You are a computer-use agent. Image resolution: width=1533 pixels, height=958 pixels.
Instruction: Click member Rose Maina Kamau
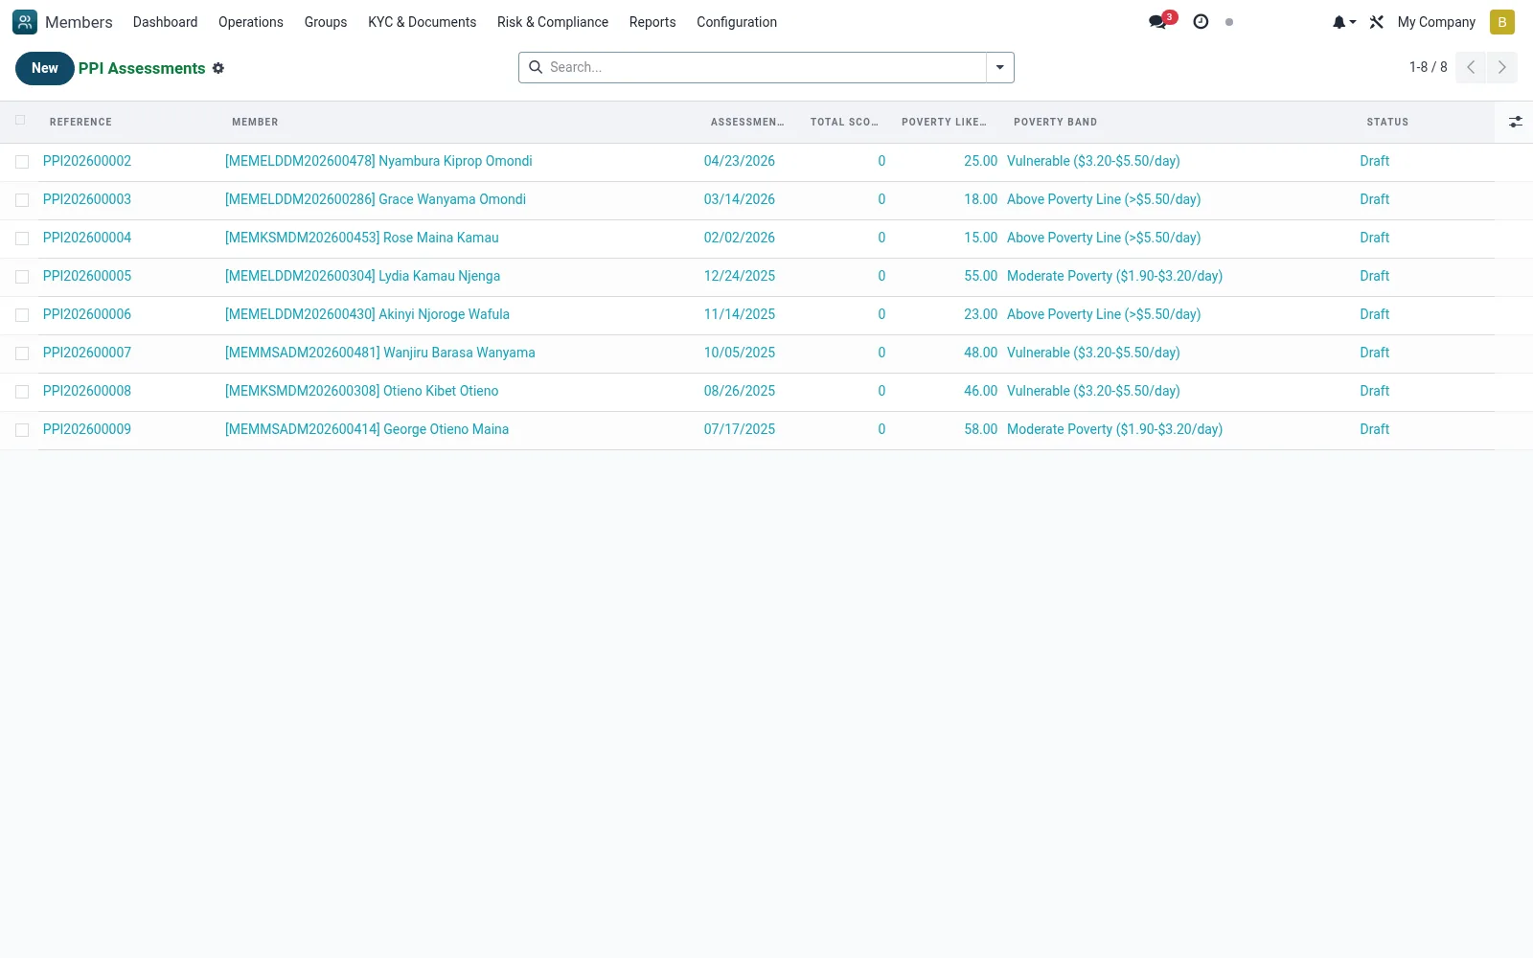[362, 238]
